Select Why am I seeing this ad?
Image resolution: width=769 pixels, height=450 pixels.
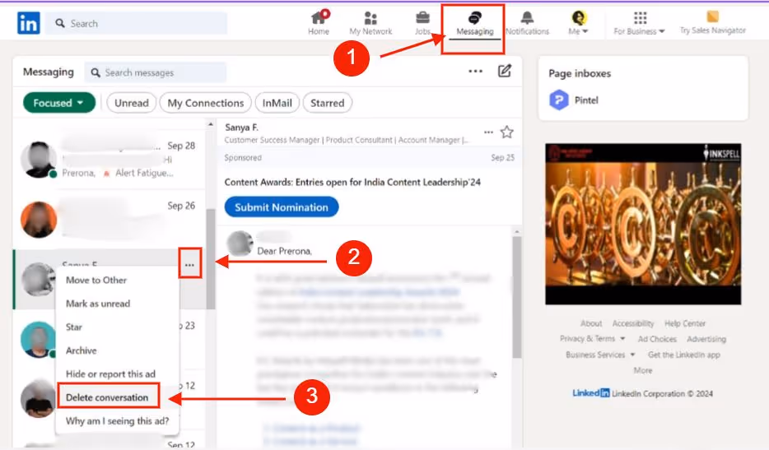(117, 420)
